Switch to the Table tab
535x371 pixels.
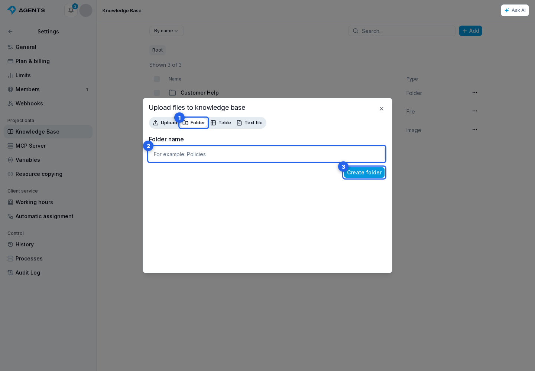(221, 123)
